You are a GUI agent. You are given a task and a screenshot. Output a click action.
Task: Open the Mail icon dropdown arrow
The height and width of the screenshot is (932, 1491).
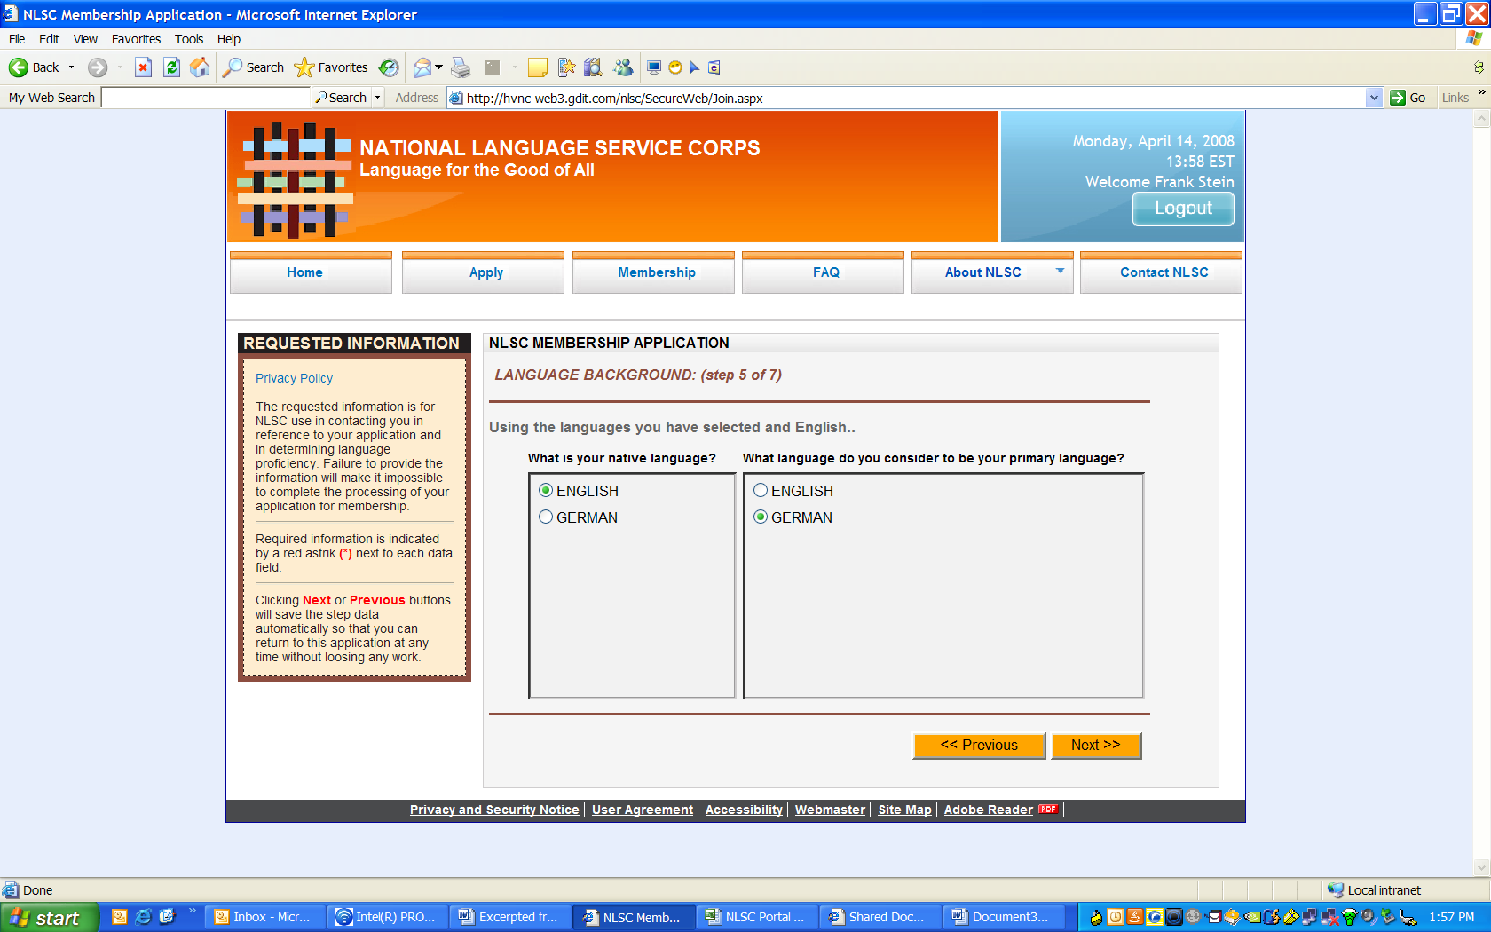(438, 67)
